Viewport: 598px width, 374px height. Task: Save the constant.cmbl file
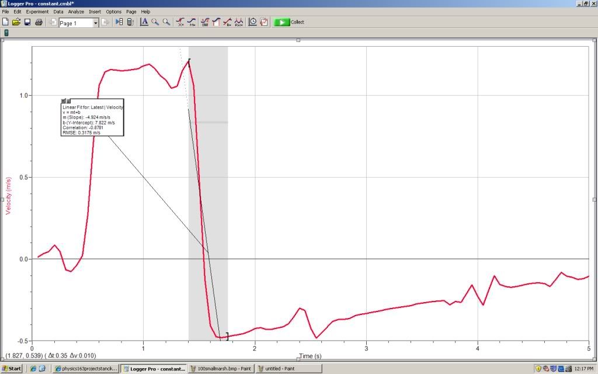tap(27, 22)
